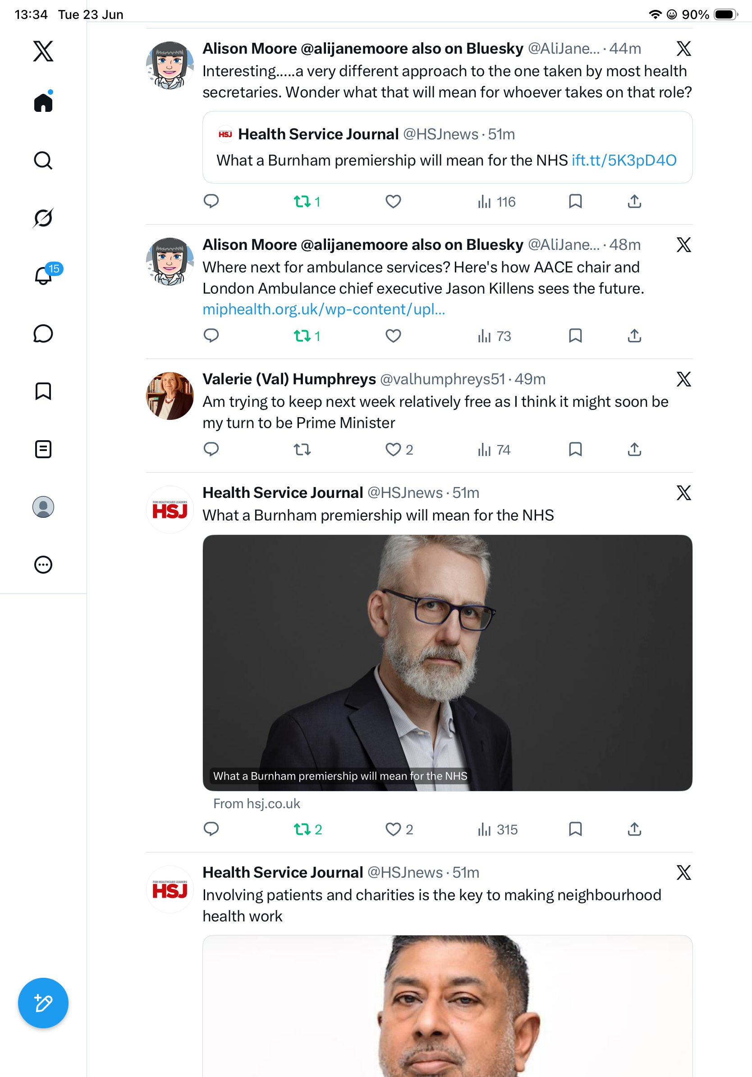Open the Burnham premiership article image card
This screenshot has width=752, height=1077.
click(447, 663)
